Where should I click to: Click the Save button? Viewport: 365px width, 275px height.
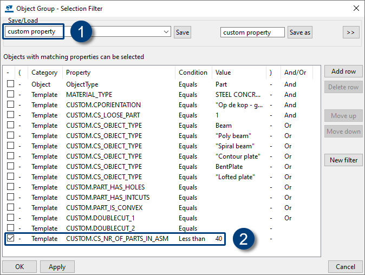click(182, 32)
